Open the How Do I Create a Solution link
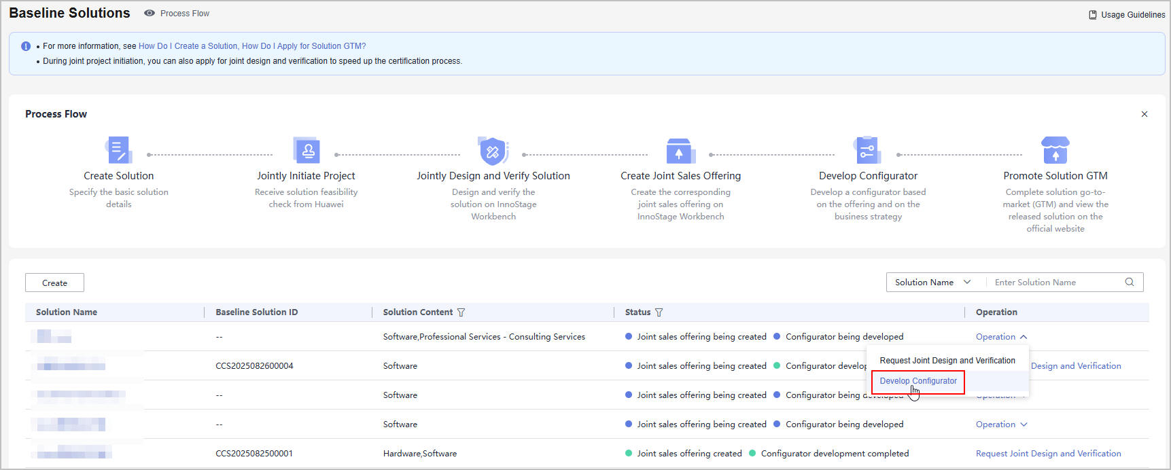The height and width of the screenshot is (470, 1171). pyautogui.click(x=188, y=46)
